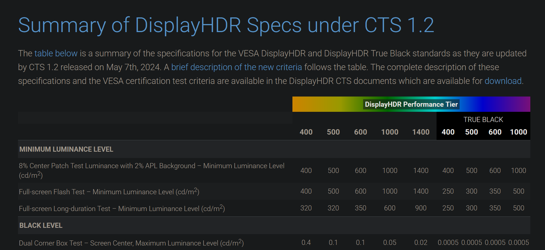The image size is (545, 250).
Task: Follow 'brief description of the new criteria' link
Action: 236,67
